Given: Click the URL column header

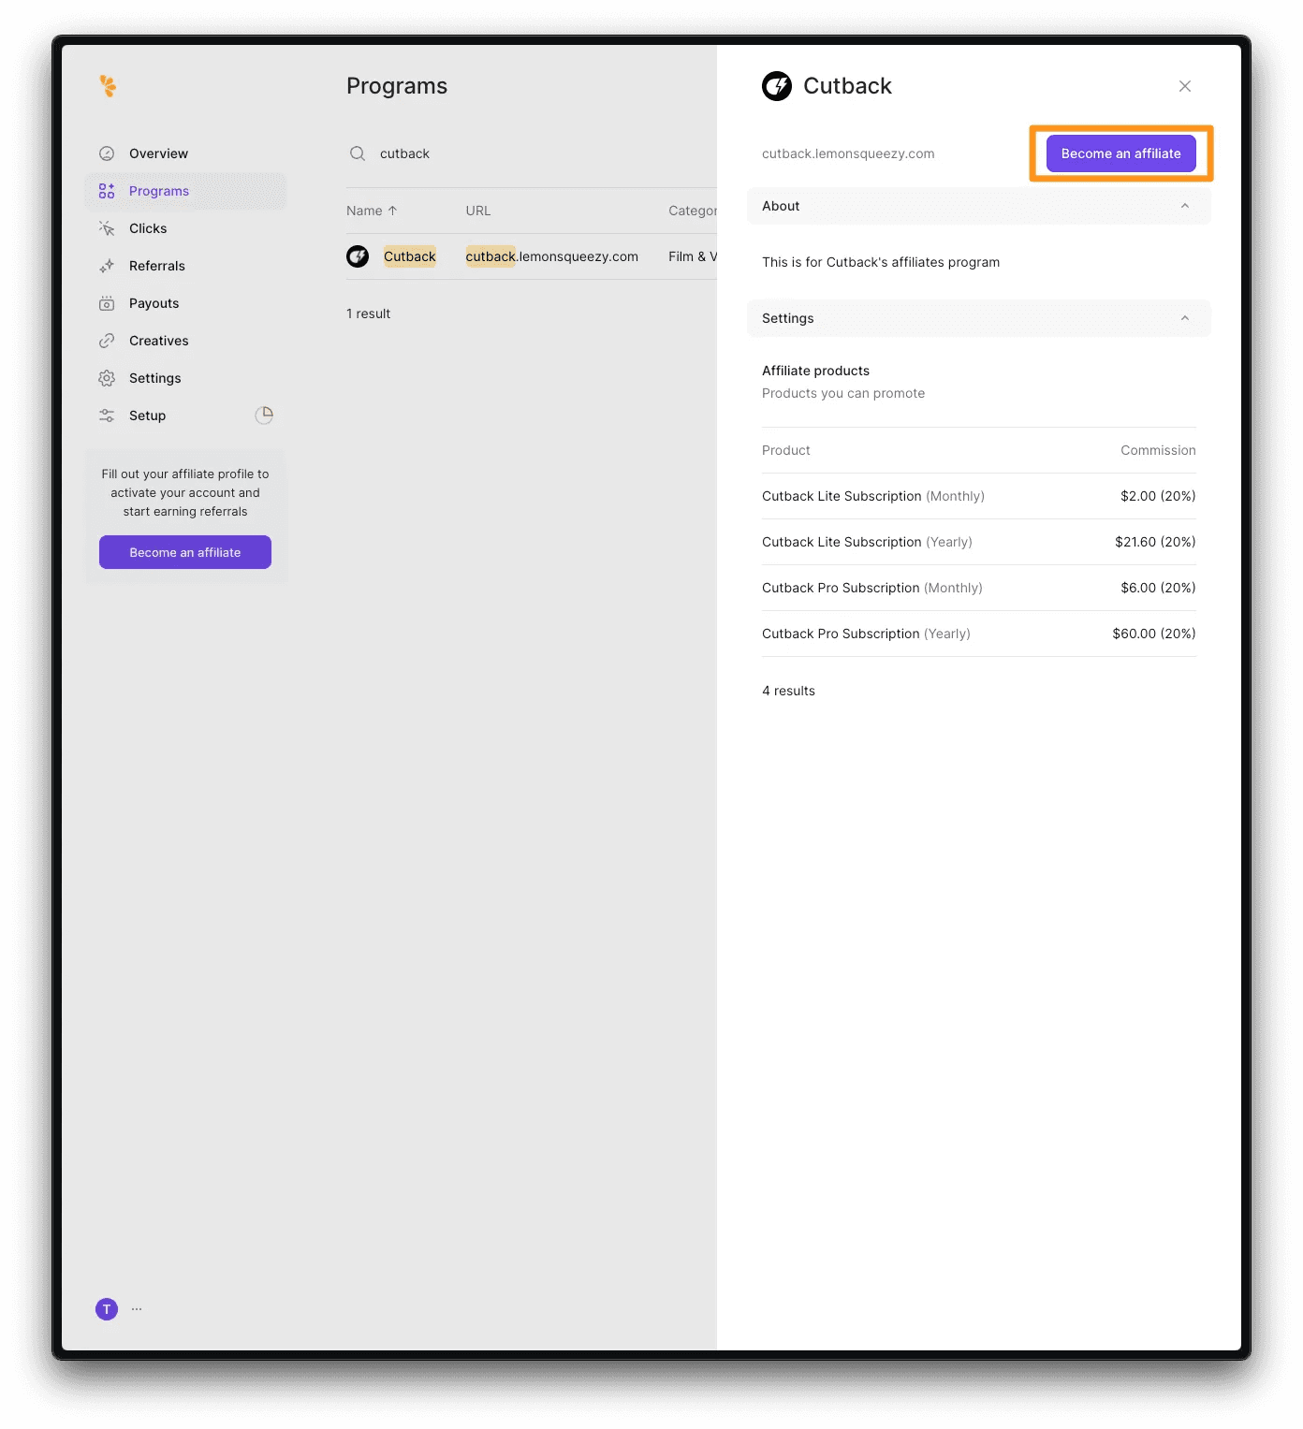Looking at the screenshot, I should 478,211.
